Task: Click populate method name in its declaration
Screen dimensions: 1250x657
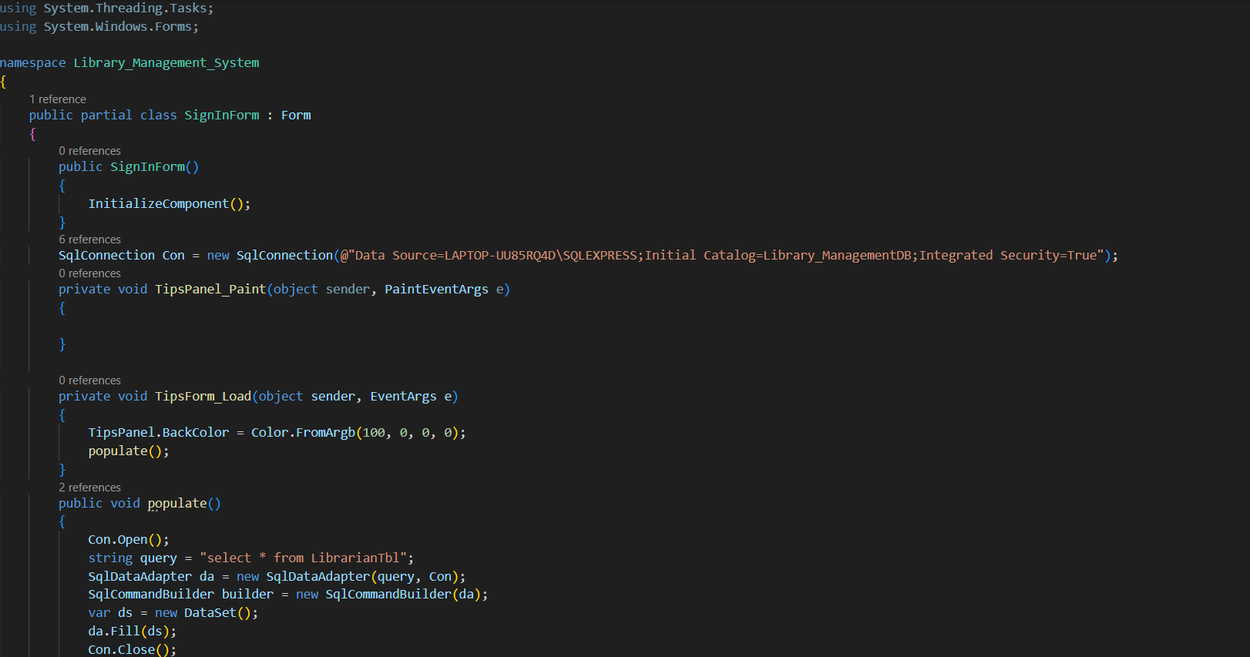Action: pyautogui.click(x=177, y=503)
